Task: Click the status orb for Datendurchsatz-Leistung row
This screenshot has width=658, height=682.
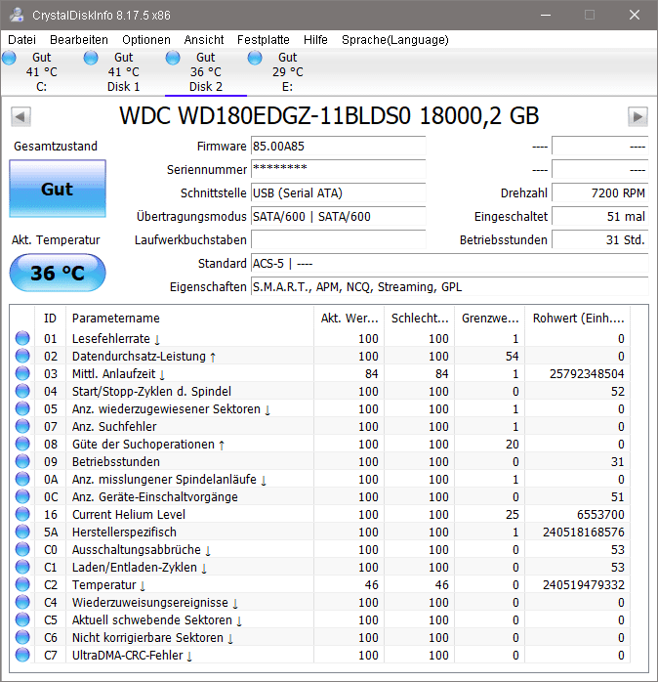Action: (22, 356)
